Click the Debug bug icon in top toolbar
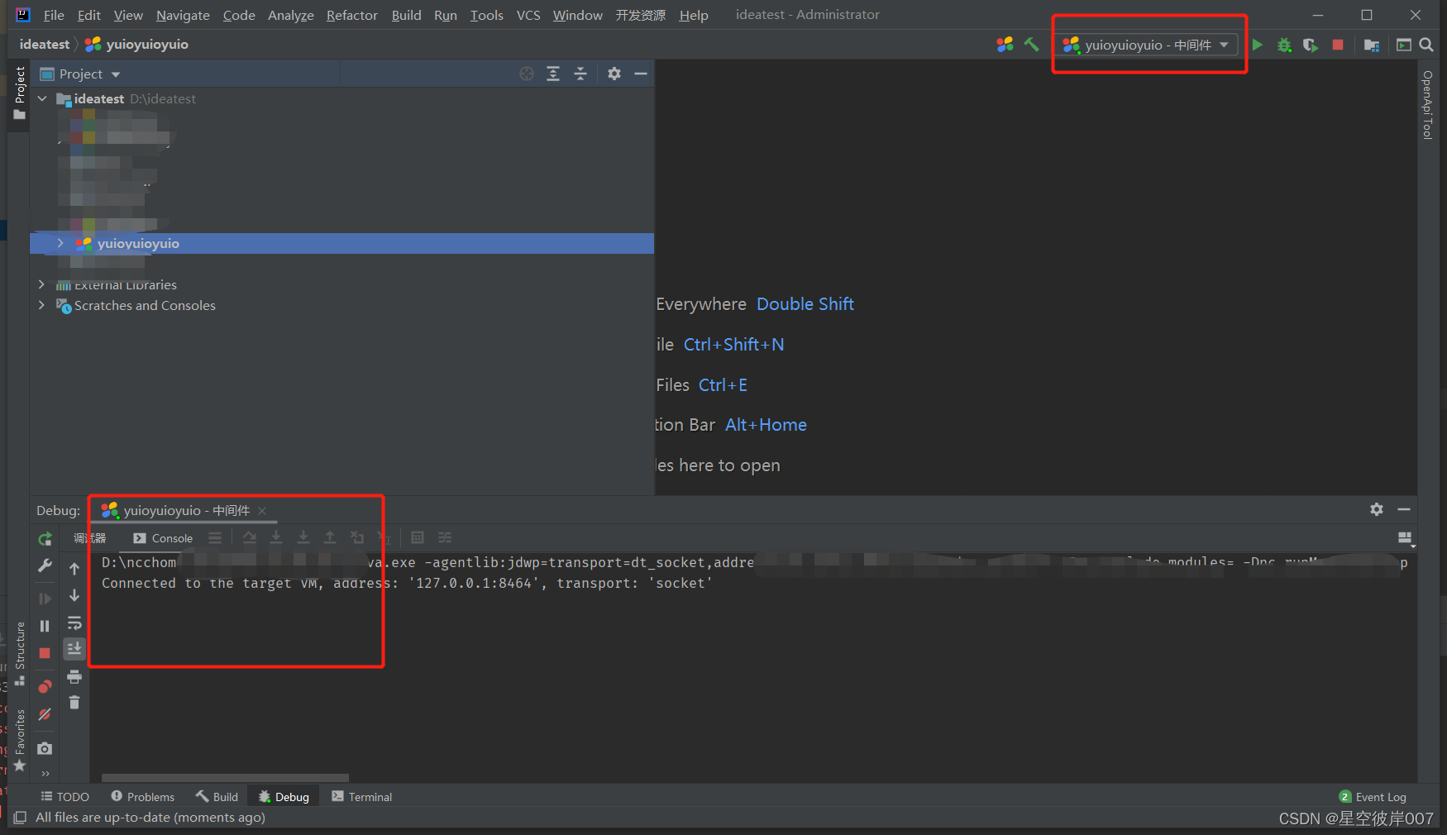Screen dimensions: 1447x835 coord(1284,45)
